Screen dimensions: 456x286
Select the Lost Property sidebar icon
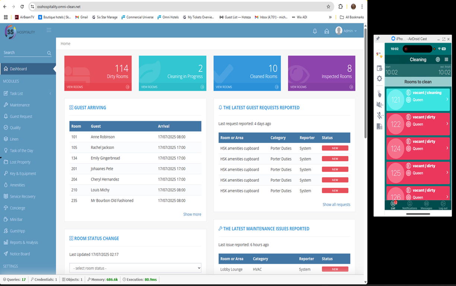point(7,162)
